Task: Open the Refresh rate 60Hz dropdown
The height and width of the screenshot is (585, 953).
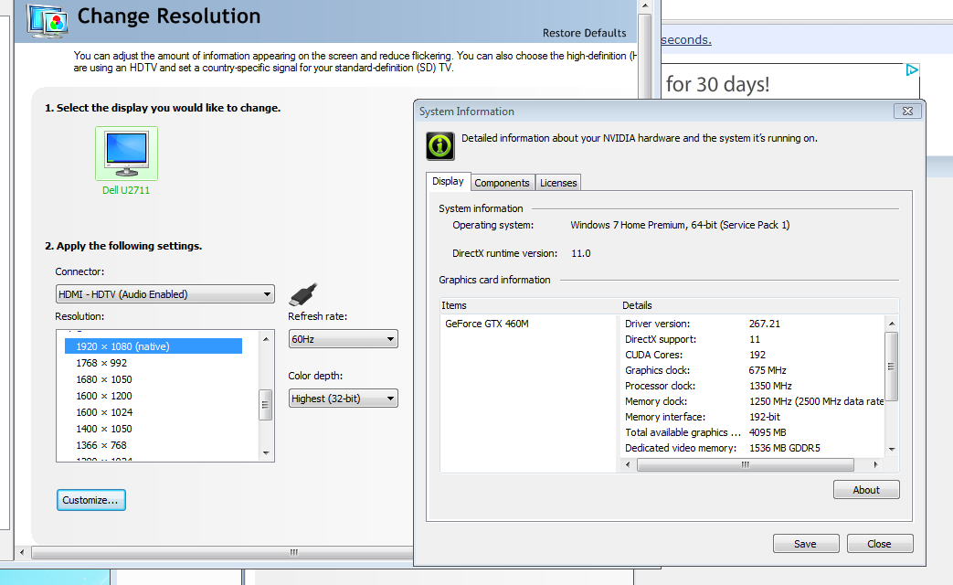Action: tap(343, 339)
